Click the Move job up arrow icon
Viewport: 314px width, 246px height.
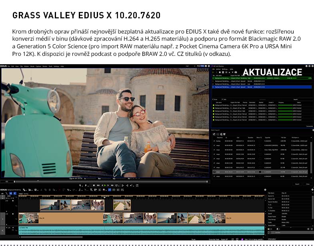point(229,73)
